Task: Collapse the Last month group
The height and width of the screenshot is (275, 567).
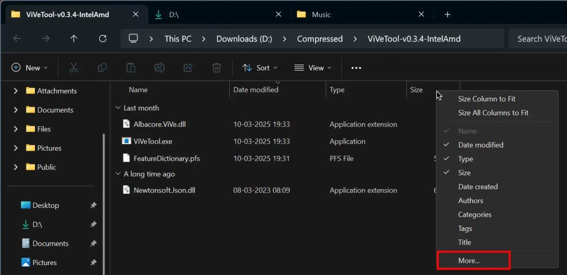Action: (x=117, y=108)
